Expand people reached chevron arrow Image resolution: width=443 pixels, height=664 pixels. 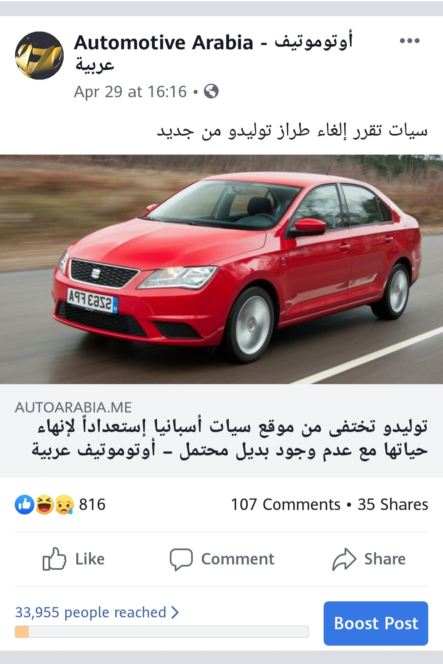pyautogui.click(x=175, y=612)
